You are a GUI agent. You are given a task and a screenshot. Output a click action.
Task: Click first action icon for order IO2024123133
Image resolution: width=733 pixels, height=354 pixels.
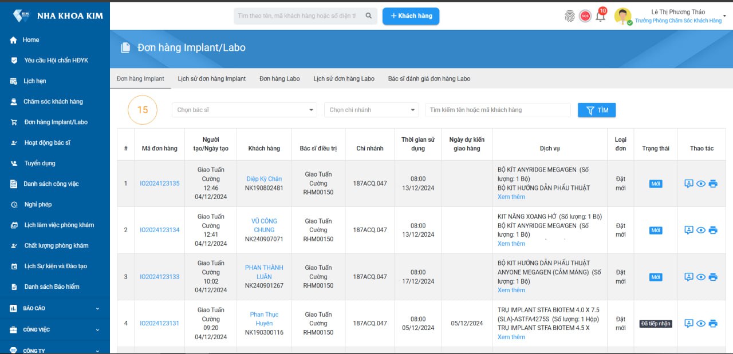click(x=689, y=277)
